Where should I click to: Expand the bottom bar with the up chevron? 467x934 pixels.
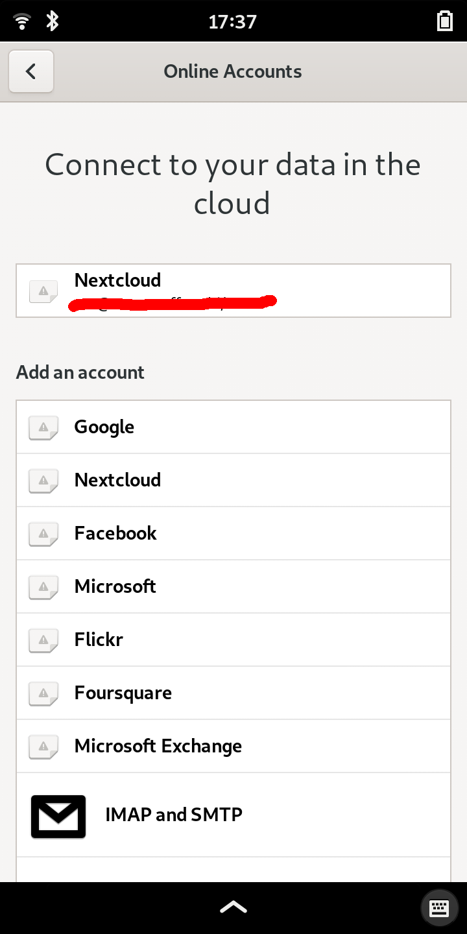click(233, 907)
